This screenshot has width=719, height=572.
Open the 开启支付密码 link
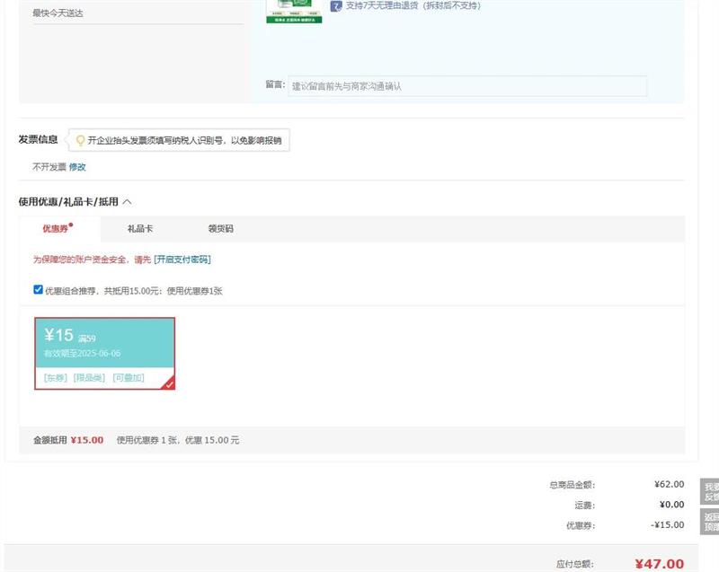pyautogui.click(x=182, y=260)
